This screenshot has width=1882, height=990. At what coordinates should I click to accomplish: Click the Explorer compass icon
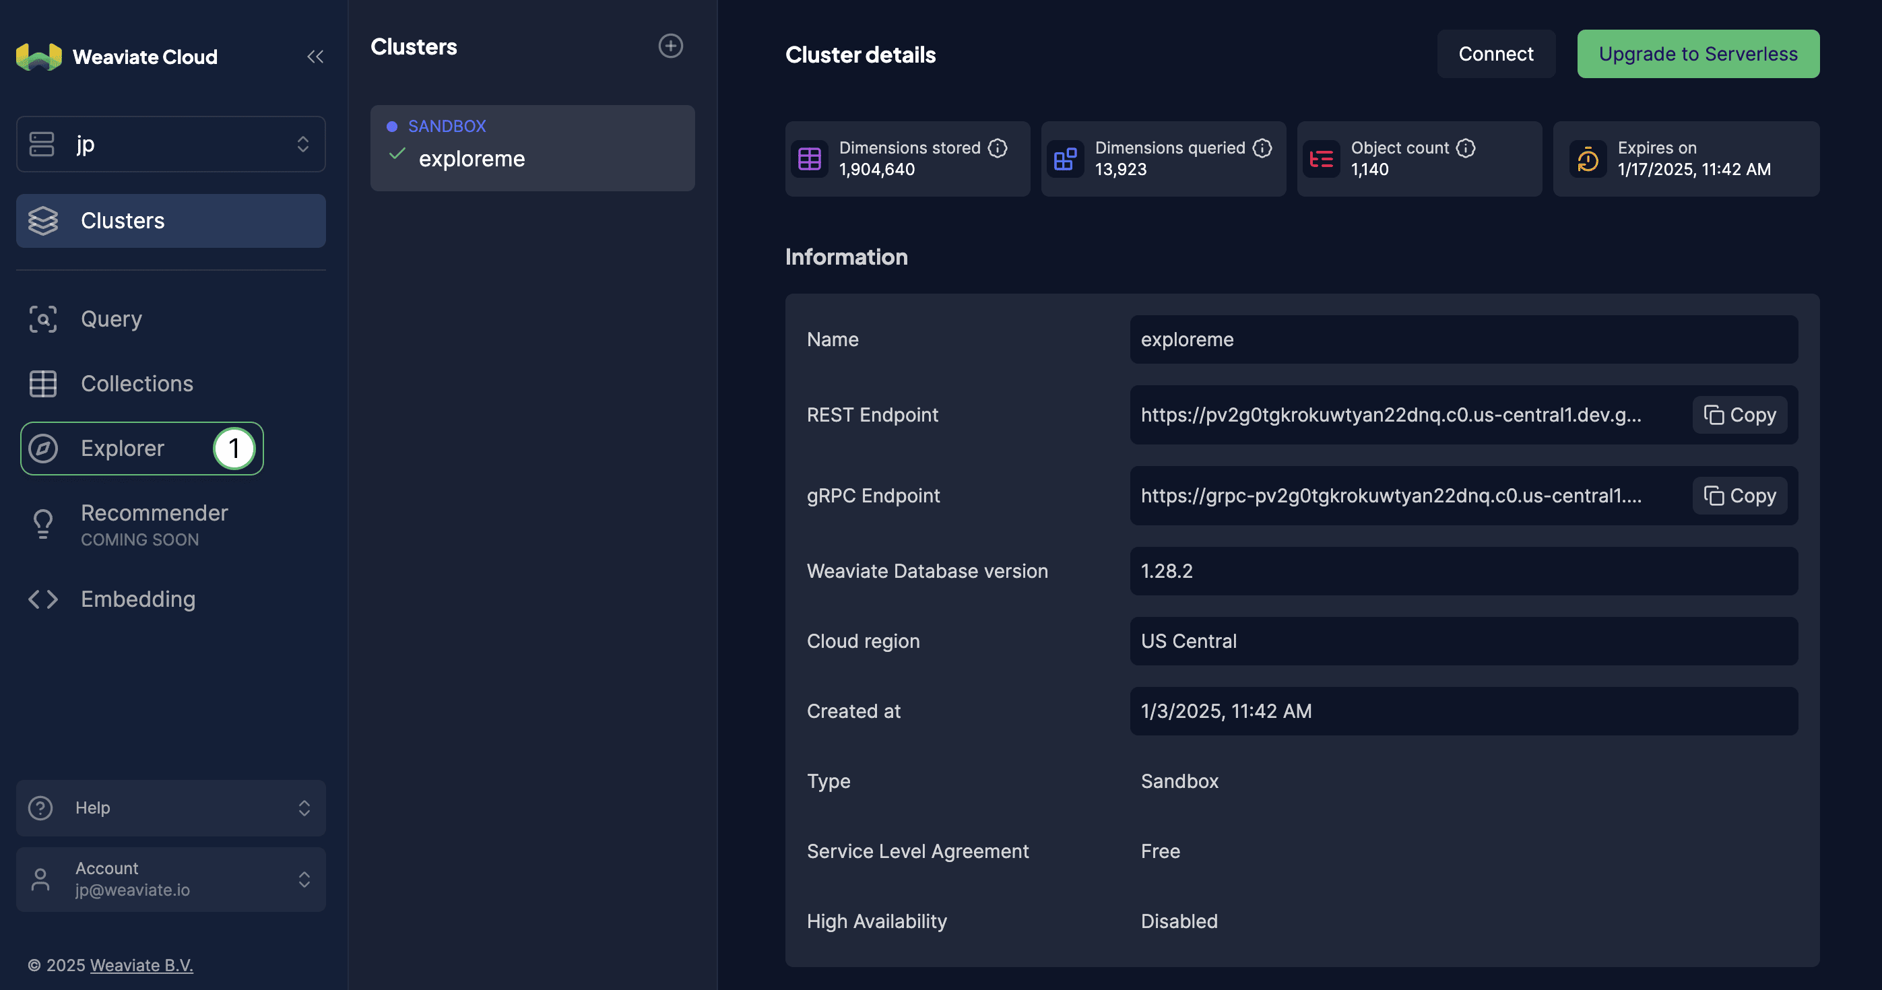tap(43, 448)
